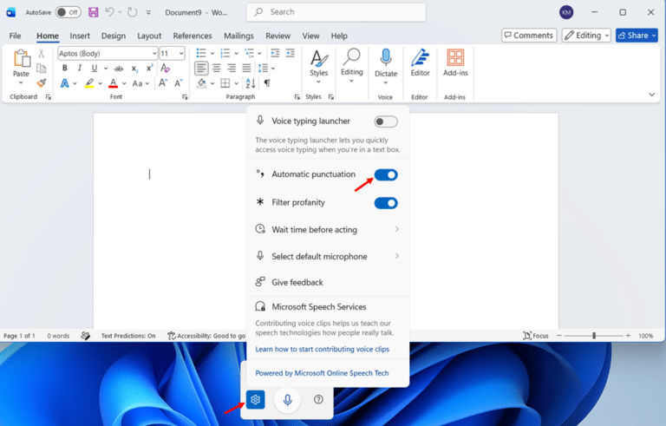
Task: Click the Paste clipboard icon
Action: tap(21, 59)
